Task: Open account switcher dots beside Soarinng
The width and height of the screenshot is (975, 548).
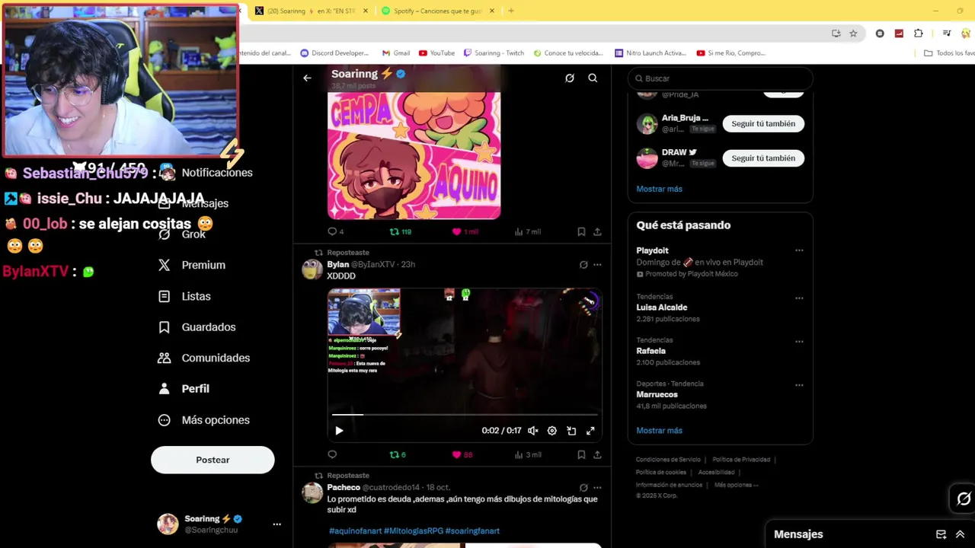Action: pos(277,524)
